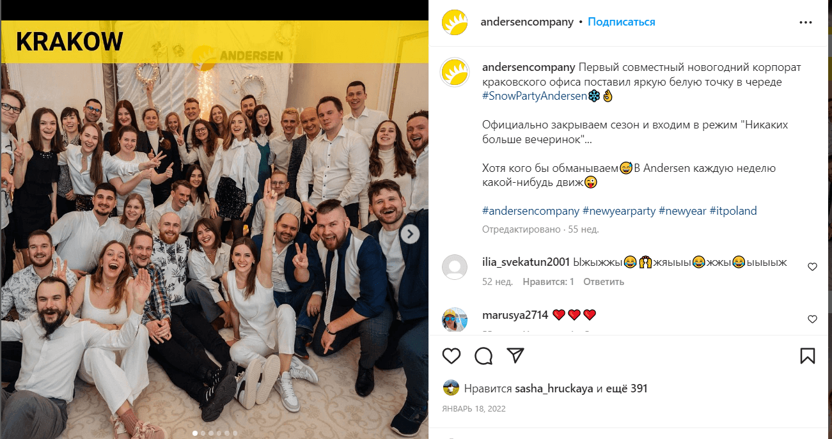Share the post via paper plane icon
Image resolution: width=832 pixels, height=439 pixels.
(515, 355)
